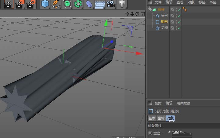Open the Spline Pen tool
220x138 pixels.
tap(56, 4)
